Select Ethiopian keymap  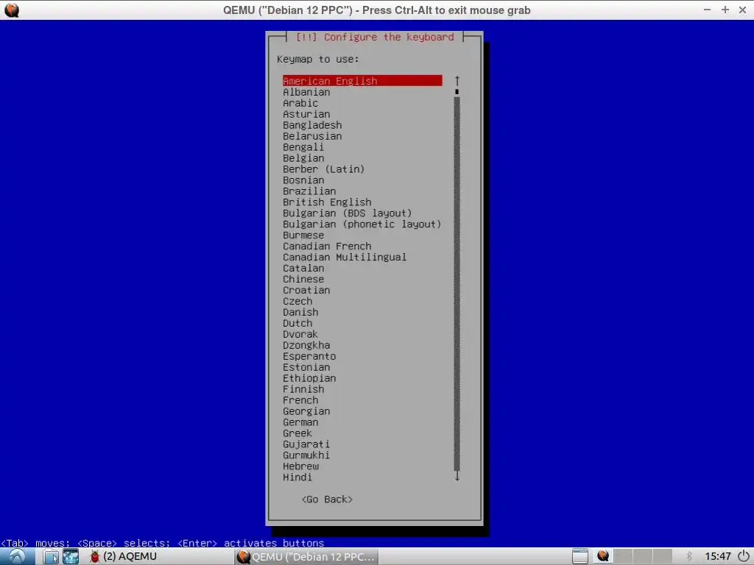pyautogui.click(x=309, y=379)
